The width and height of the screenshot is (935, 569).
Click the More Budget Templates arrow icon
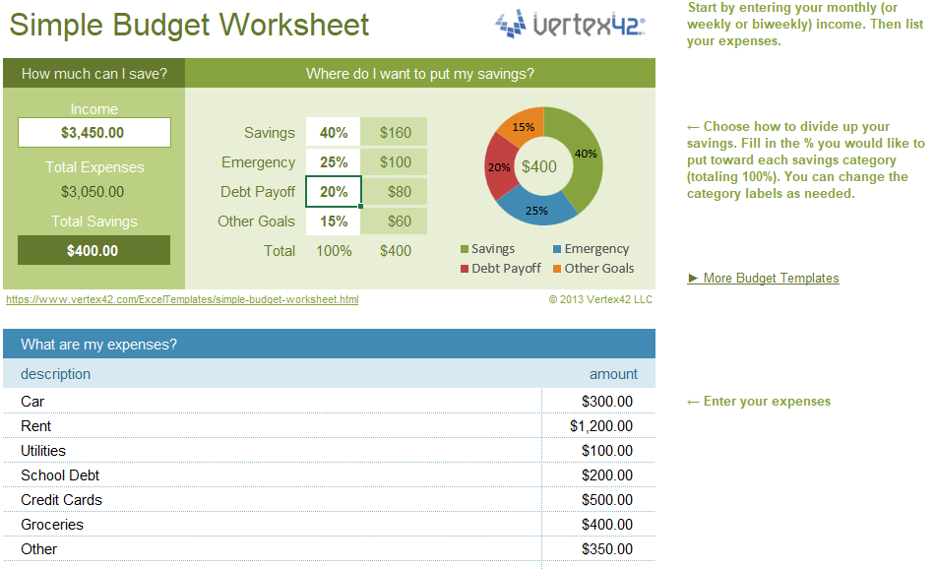tap(693, 278)
